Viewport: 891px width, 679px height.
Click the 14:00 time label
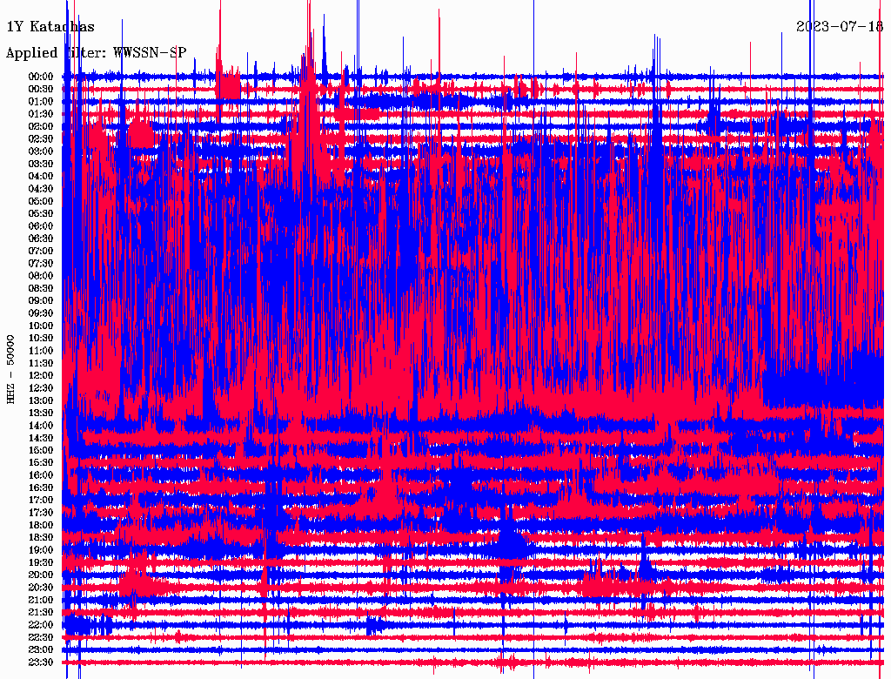[x=41, y=426]
